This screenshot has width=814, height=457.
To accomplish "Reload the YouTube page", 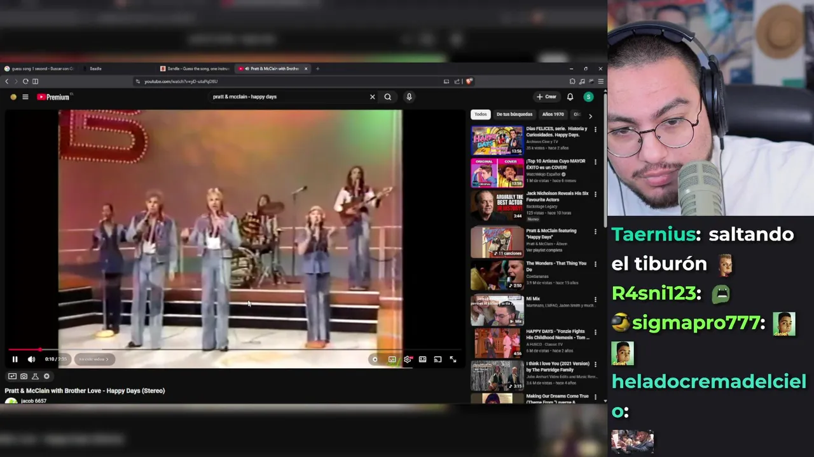I will point(25,81).
